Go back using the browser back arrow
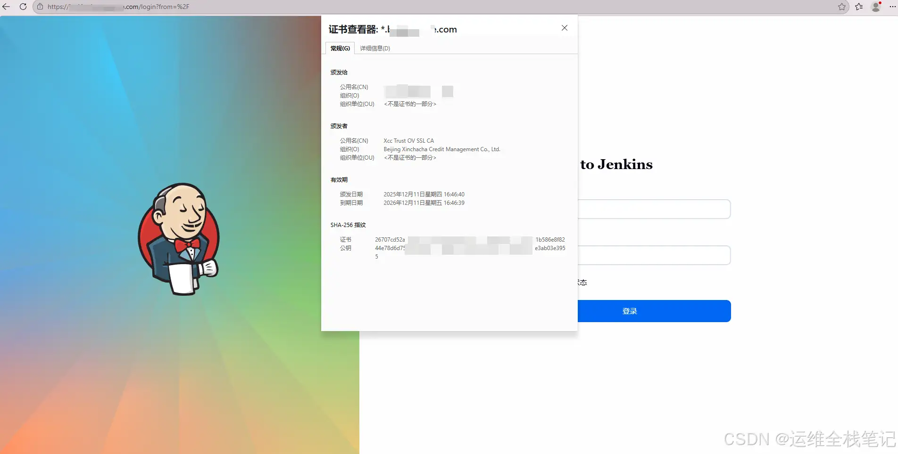This screenshot has width=898, height=454. pos(6,7)
